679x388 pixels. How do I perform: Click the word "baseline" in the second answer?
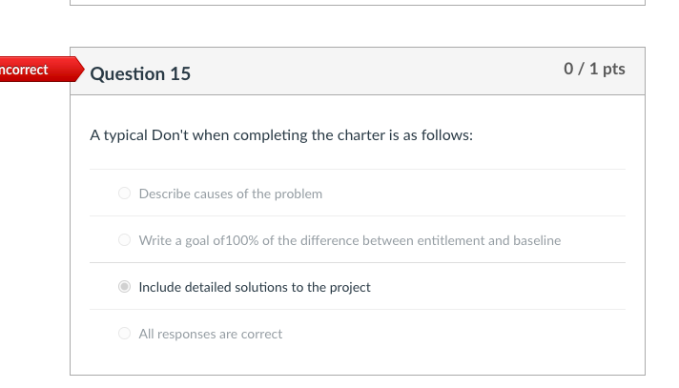click(536, 240)
